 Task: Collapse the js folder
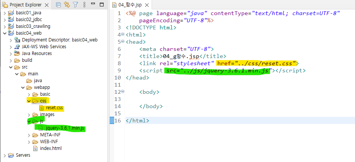click(29, 122)
